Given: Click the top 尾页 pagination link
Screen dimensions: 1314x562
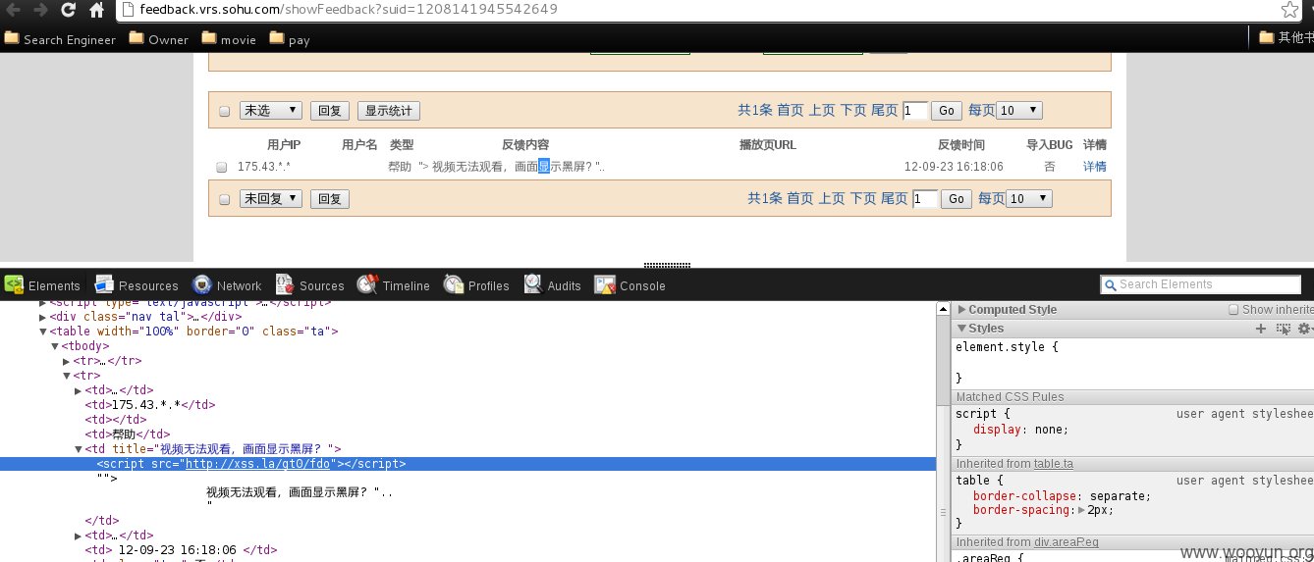Looking at the screenshot, I should click(x=885, y=111).
